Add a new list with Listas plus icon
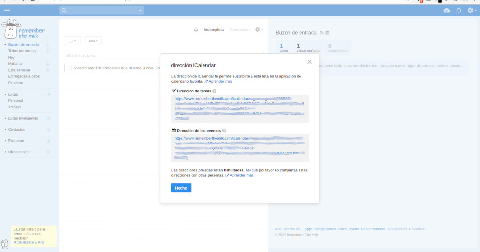480x252 pixels. (x=48, y=94)
